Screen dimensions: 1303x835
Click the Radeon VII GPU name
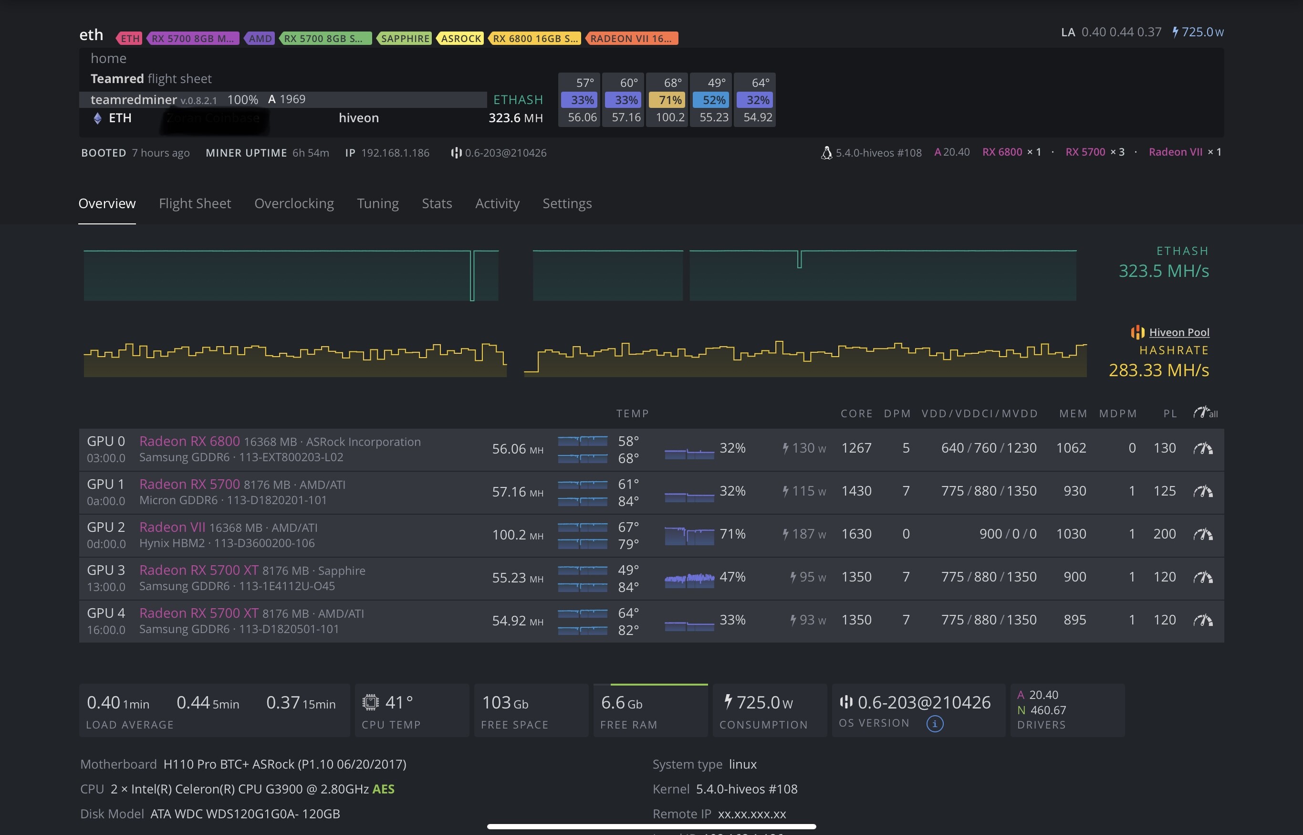pyautogui.click(x=172, y=527)
